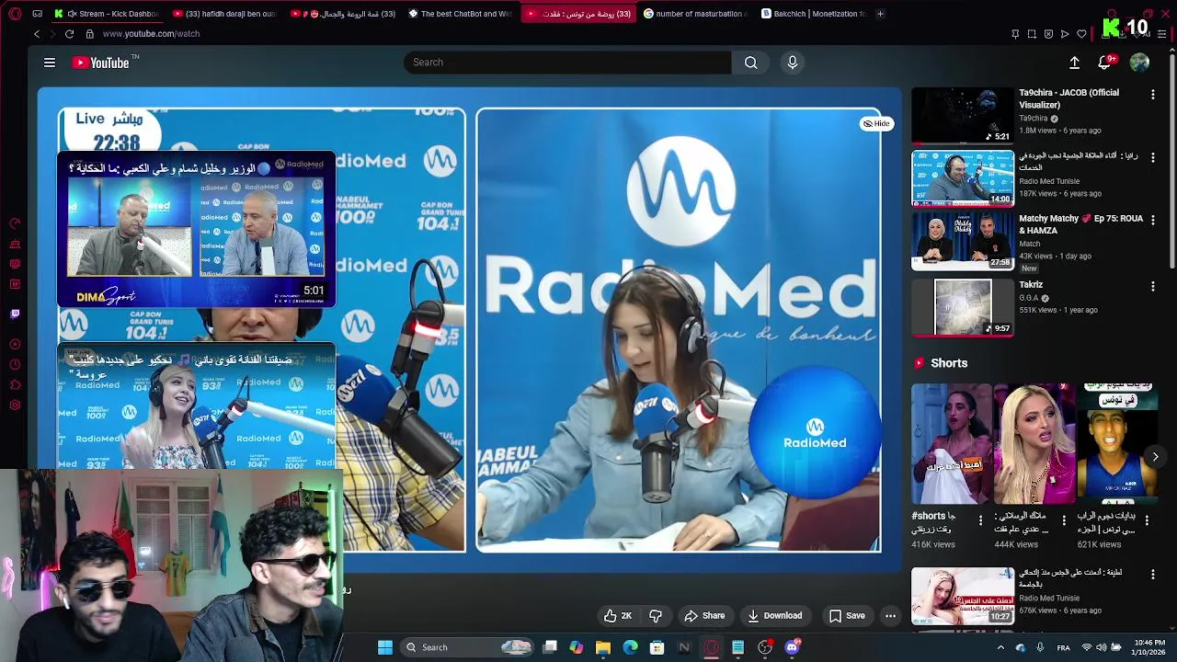
Task: Open Twitch in the Opera sidebar
Action: tap(15, 314)
